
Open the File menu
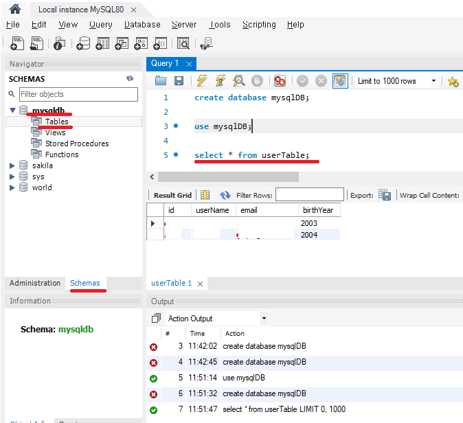click(12, 25)
